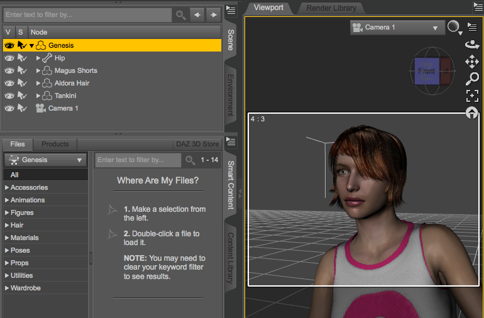Image resolution: width=484 pixels, height=318 pixels.
Task: Toggle visibility eye for Camera 1
Action: [9, 108]
